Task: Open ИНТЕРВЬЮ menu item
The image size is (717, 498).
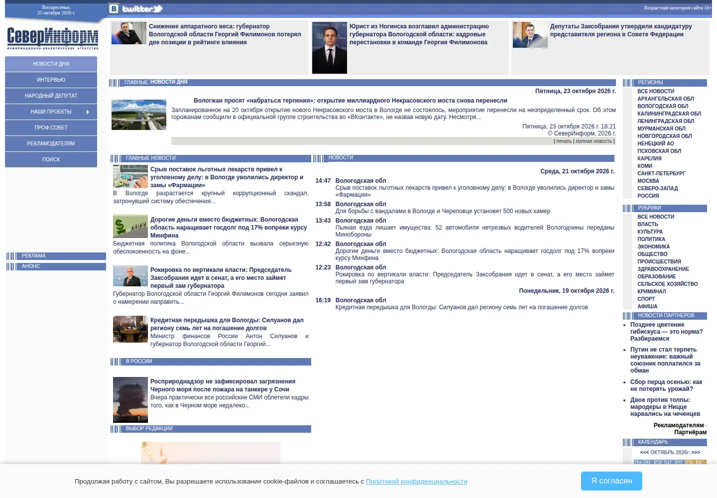Action: point(51,80)
